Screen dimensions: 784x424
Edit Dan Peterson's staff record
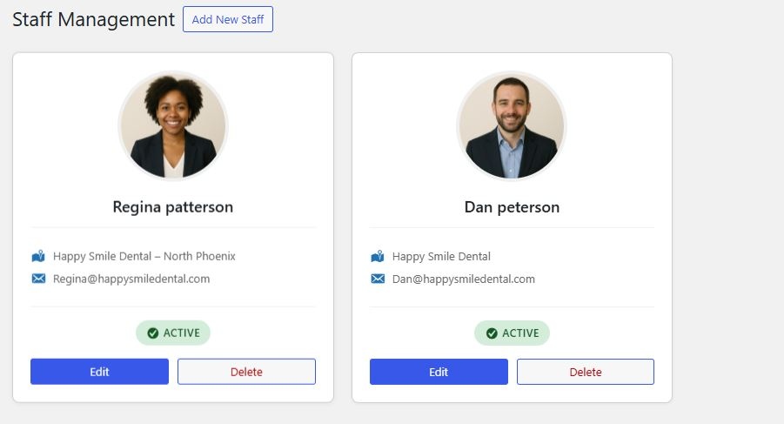coord(439,372)
